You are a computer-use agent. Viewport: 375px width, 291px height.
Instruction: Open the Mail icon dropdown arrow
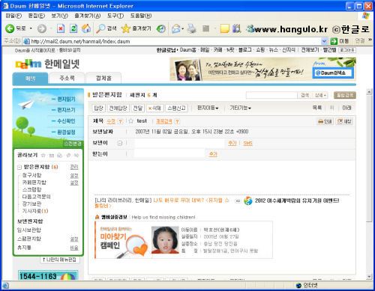[x=183, y=28]
